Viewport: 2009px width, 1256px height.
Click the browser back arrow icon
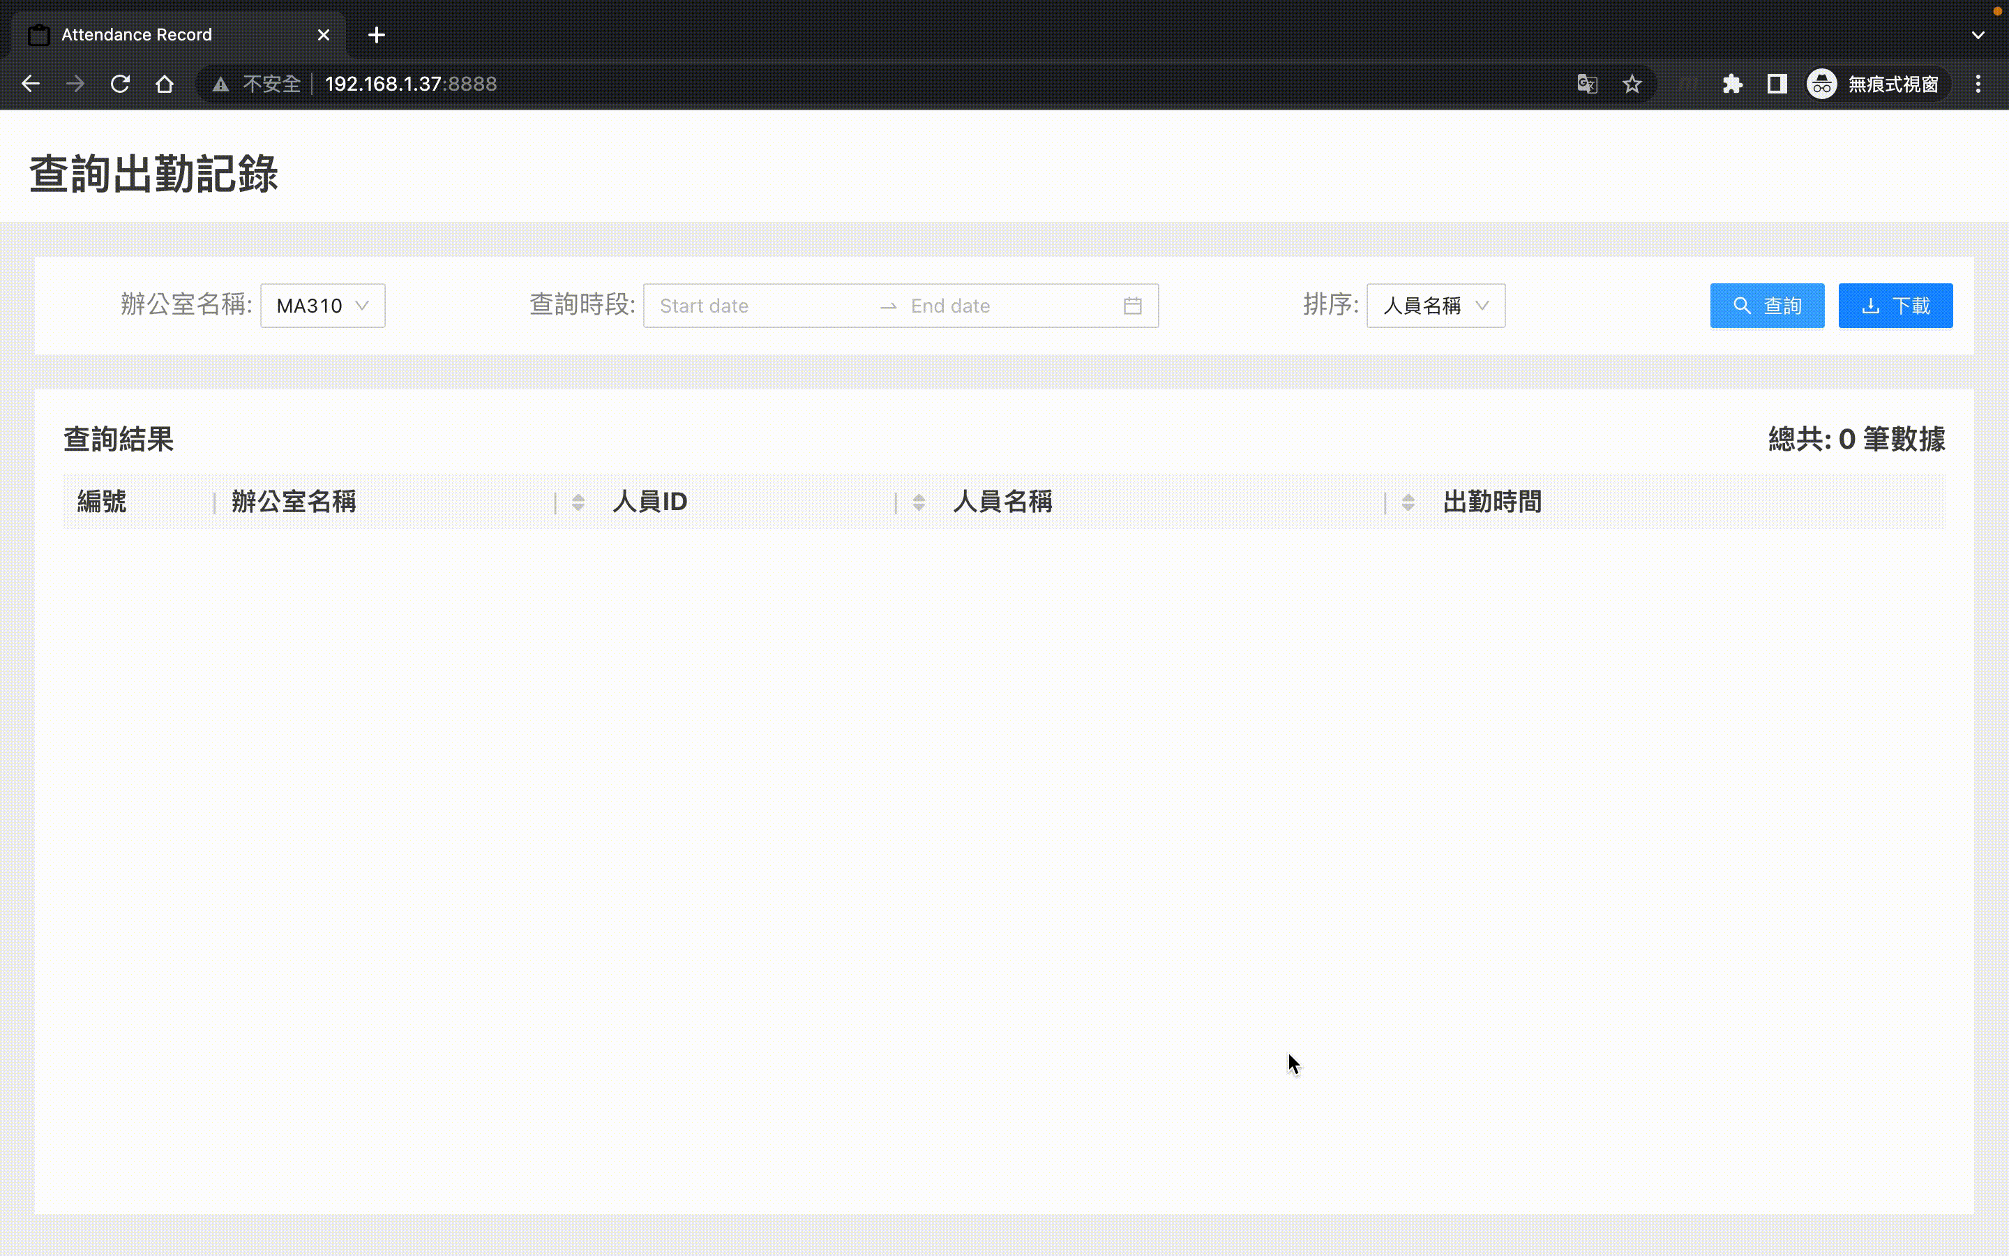(x=31, y=84)
